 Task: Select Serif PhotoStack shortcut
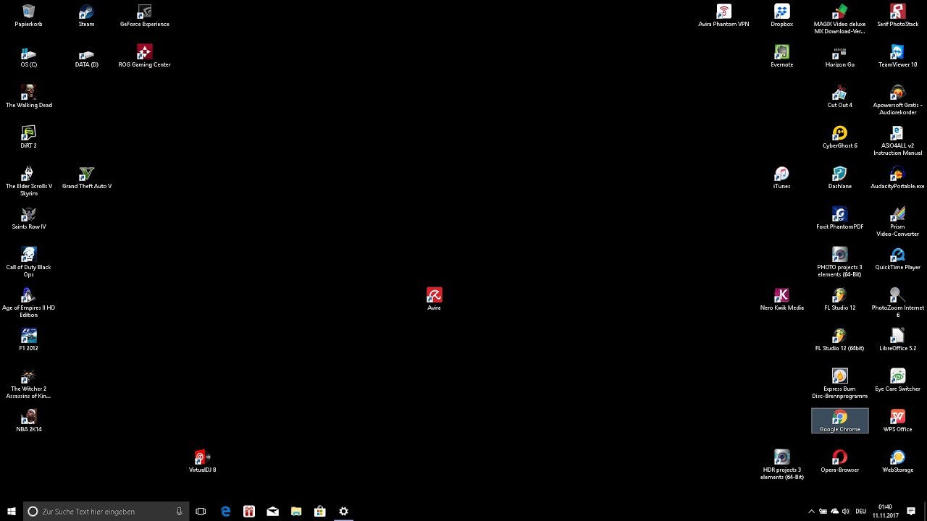tap(897, 16)
